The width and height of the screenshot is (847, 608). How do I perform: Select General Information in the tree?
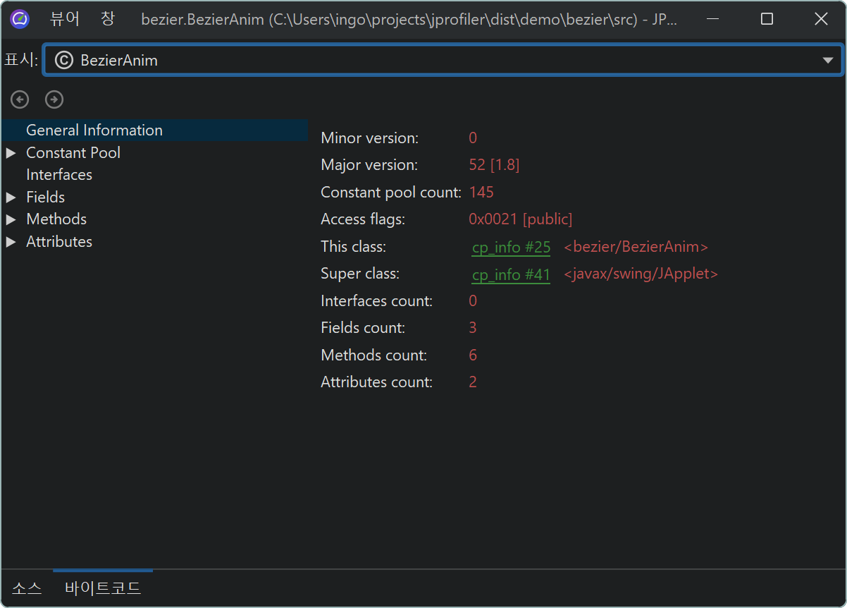click(94, 130)
